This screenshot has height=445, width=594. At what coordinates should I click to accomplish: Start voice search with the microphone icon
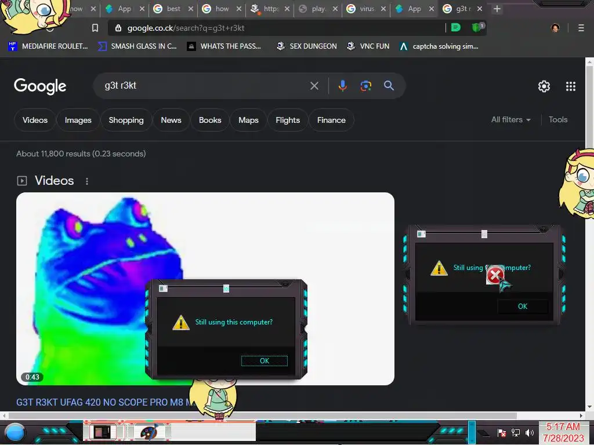pyautogui.click(x=342, y=86)
